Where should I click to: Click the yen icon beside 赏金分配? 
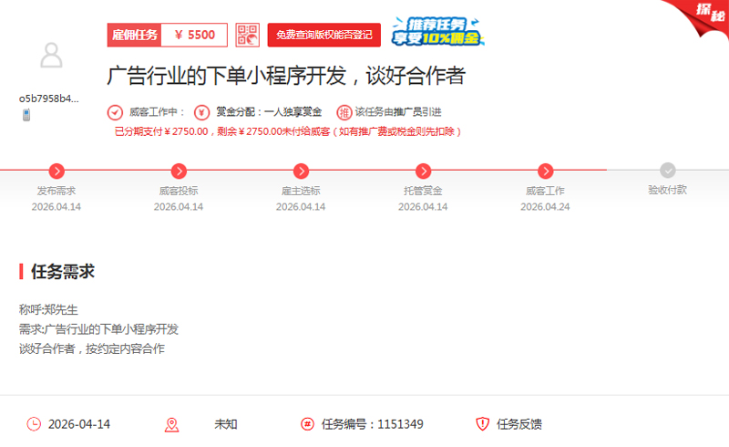click(201, 113)
